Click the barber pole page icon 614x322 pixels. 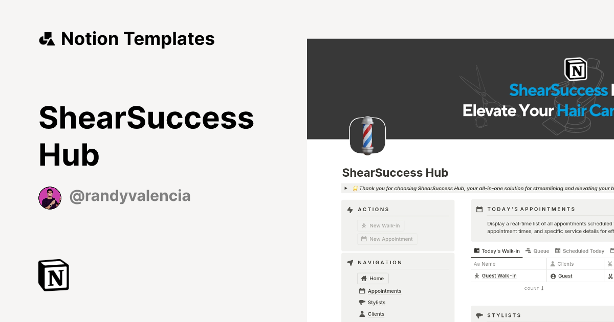[x=367, y=135]
